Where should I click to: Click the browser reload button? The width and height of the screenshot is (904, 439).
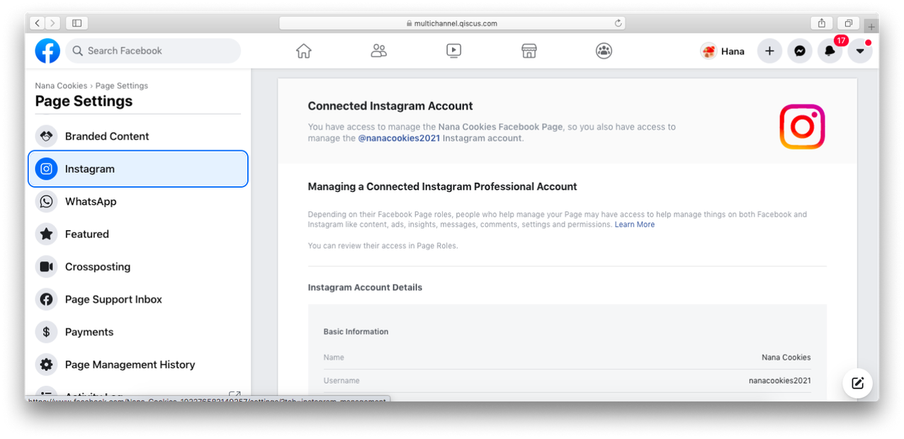point(618,23)
